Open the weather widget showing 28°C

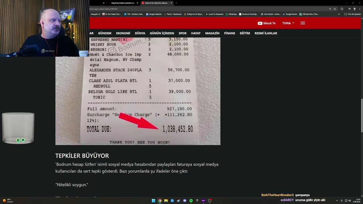[7, 201]
